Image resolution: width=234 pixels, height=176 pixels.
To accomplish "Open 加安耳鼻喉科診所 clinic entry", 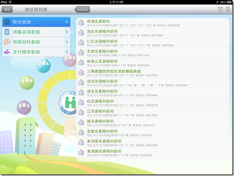I will coord(153,33).
